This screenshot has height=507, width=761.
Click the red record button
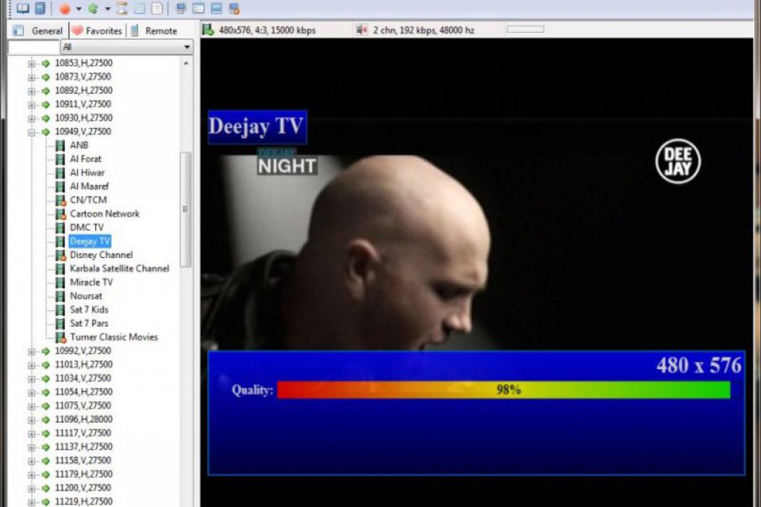[x=65, y=9]
